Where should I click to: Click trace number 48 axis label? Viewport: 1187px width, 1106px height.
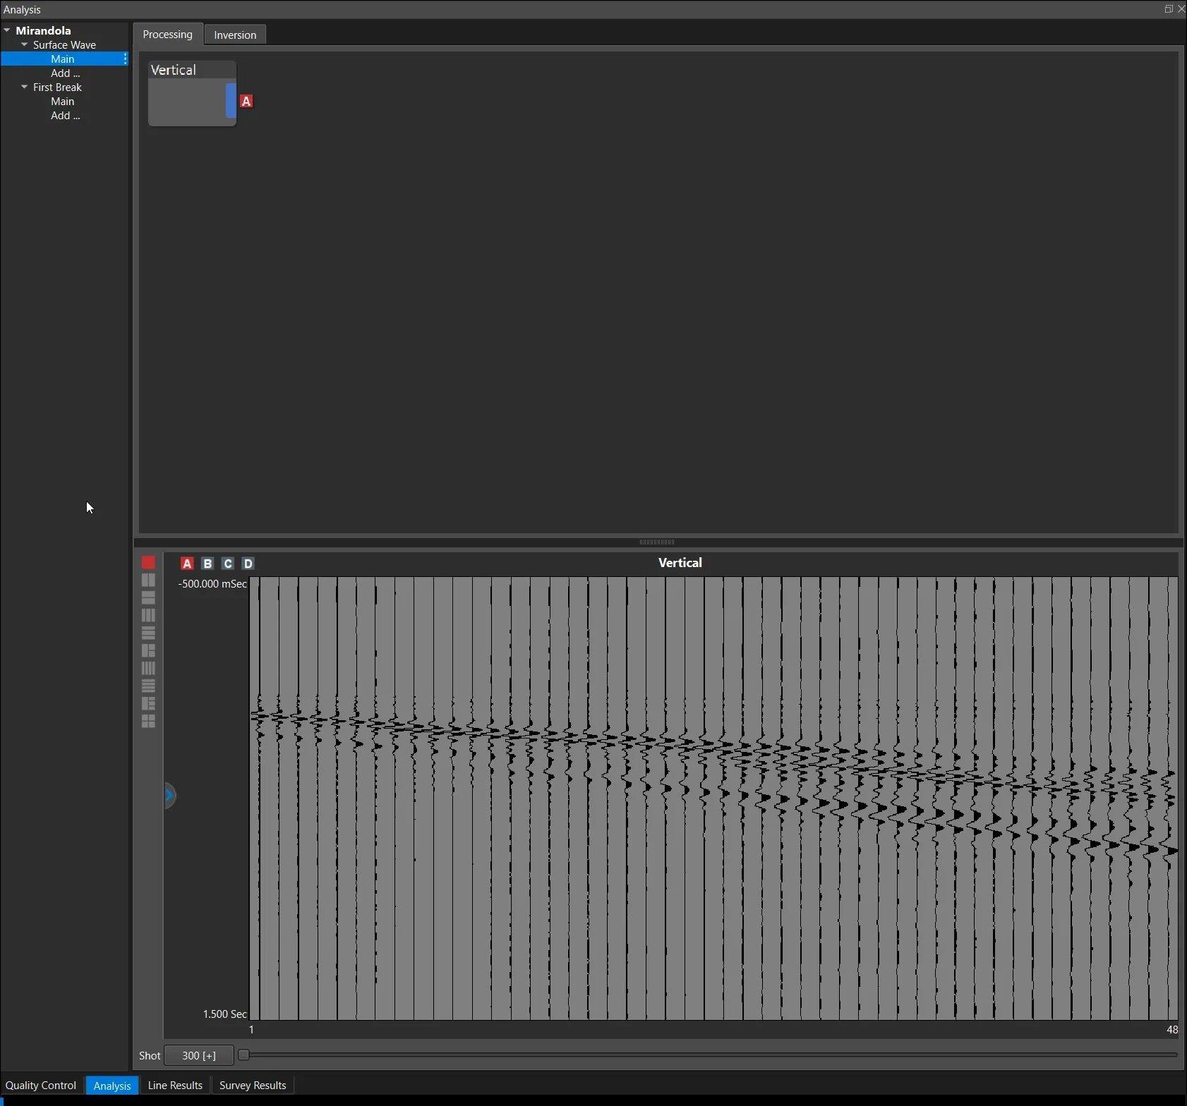[1172, 1030]
